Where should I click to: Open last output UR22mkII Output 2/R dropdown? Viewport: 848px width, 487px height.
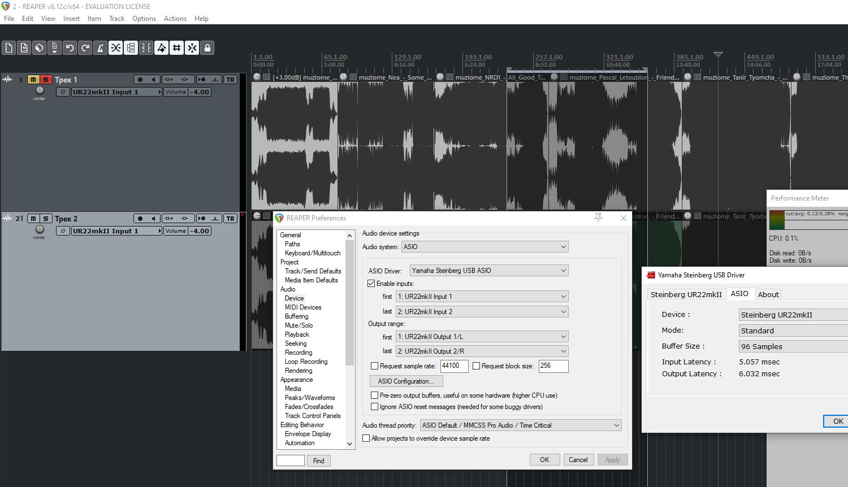(x=482, y=351)
